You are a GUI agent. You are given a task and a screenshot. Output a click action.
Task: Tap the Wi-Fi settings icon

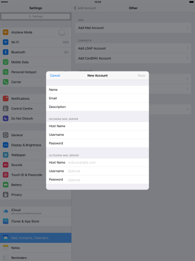tap(6, 42)
